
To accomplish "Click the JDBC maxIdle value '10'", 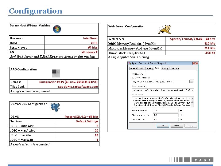I will tap(97, 135).
